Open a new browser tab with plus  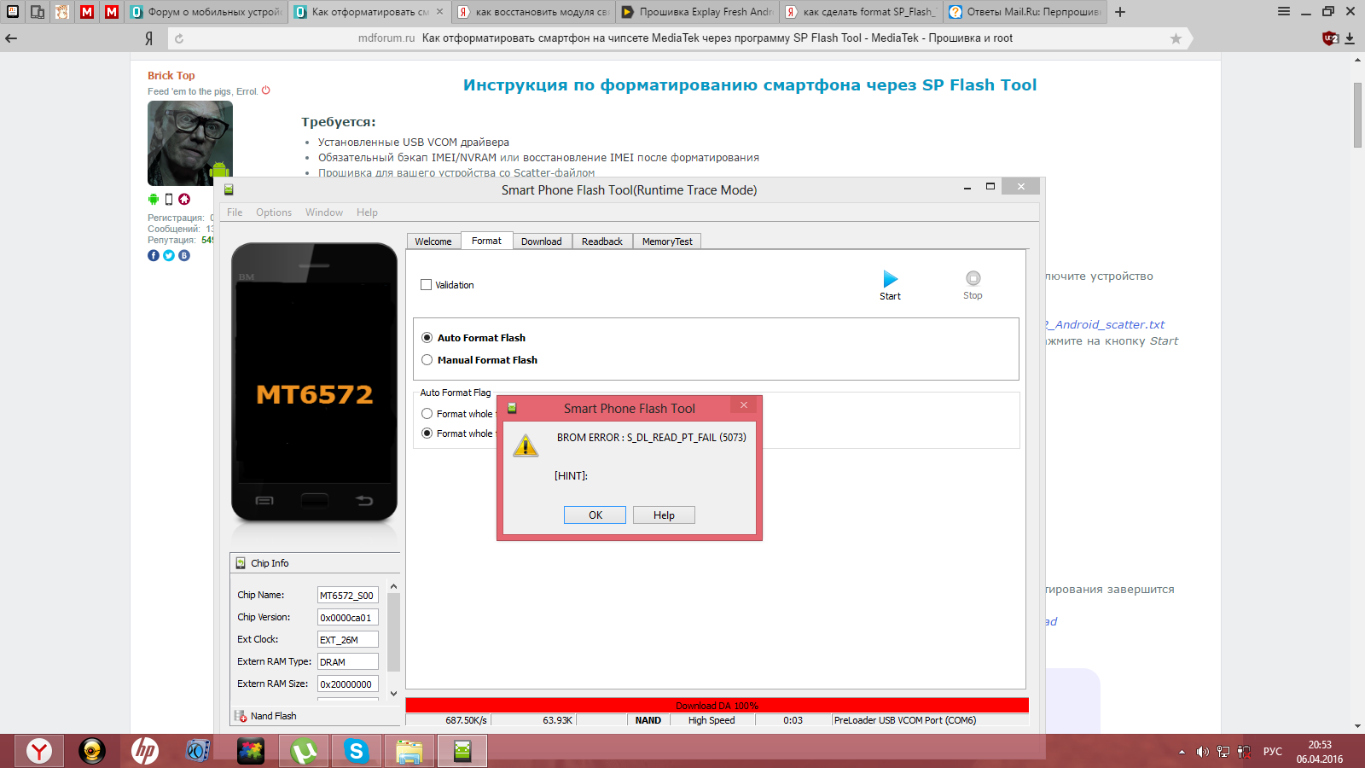coord(1120,12)
